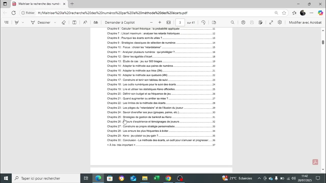Open Chapitre 30 Conclusion entry
This screenshot has height=183, width=326.
(161, 140)
